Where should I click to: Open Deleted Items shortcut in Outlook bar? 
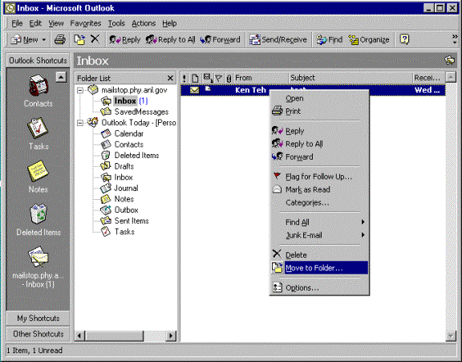[38, 219]
